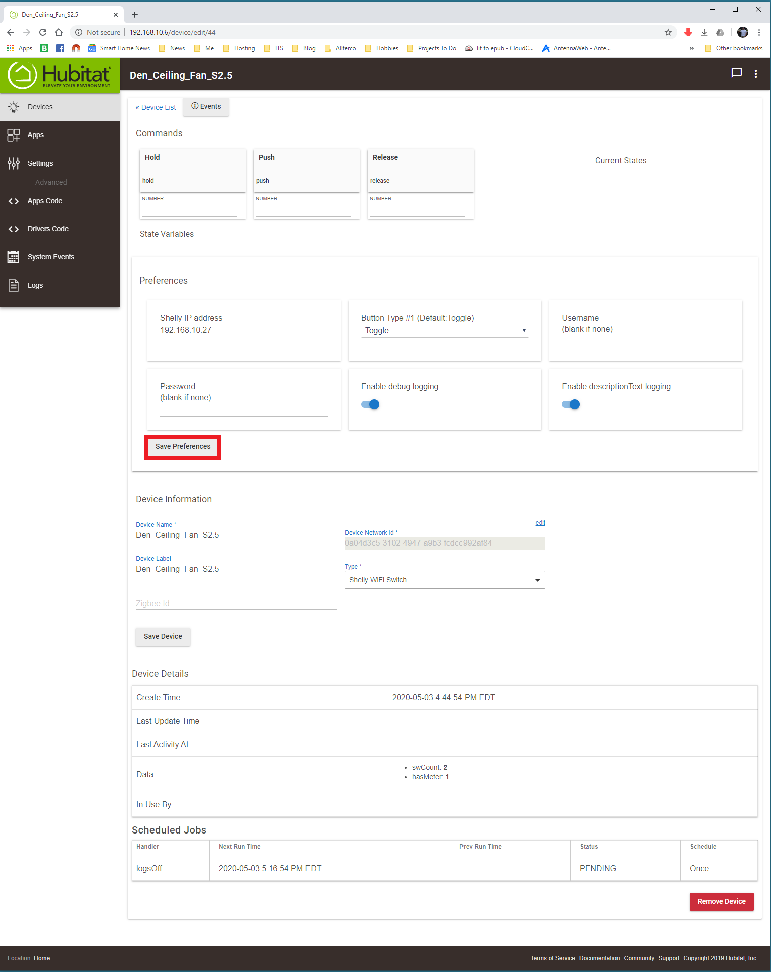Click the Hubitat logo
Viewport: 771px width, 972px height.
click(x=60, y=75)
